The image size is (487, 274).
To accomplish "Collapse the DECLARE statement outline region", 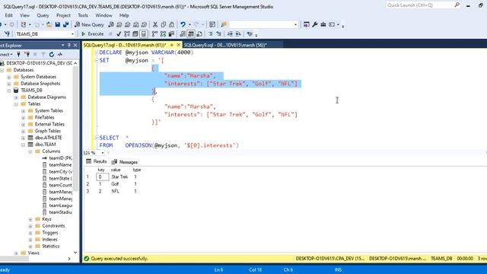I will point(97,53).
